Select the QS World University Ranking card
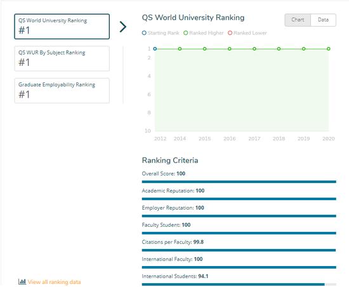This screenshot has width=349, height=287. pyautogui.click(x=62, y=27)
